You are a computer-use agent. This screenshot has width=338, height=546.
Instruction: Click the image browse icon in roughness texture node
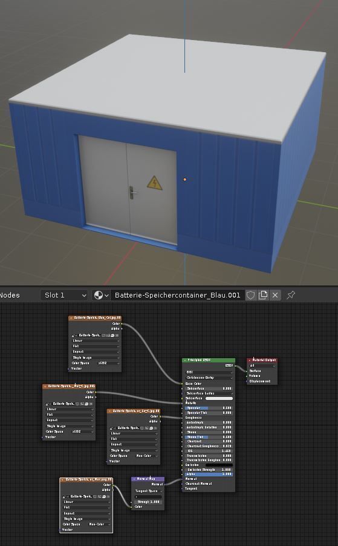pos(113,428)
